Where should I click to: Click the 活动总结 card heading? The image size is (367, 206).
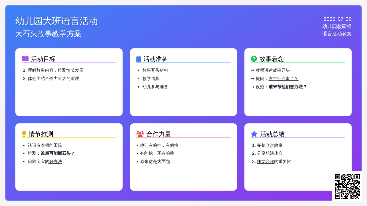[272, 134]
